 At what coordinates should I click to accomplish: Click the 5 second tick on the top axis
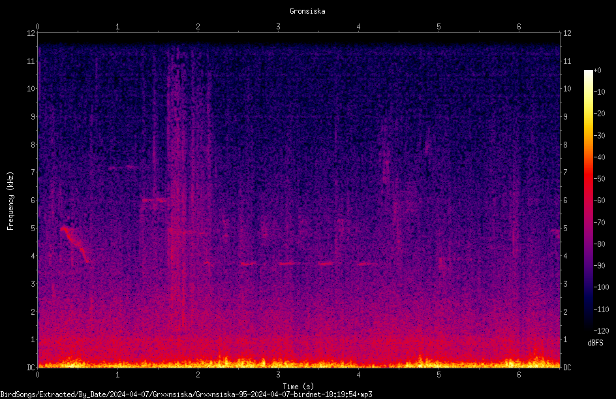(439, 27)
